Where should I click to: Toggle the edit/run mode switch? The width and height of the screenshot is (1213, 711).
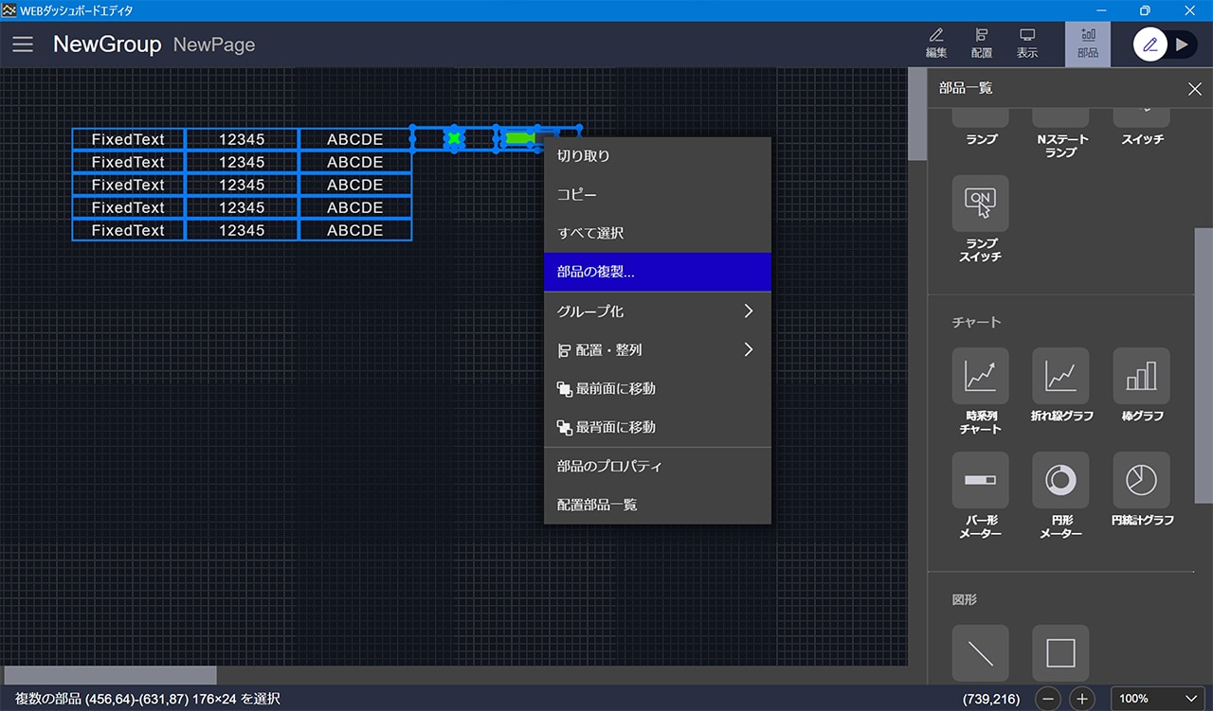[x=1166, y=44]
